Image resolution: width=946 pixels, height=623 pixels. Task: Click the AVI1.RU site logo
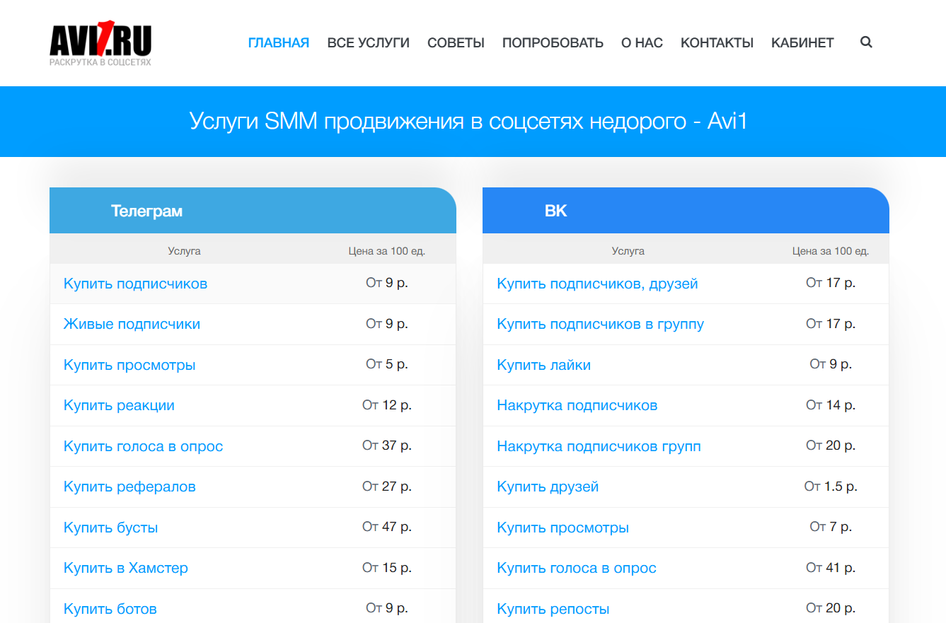[100, 44]
